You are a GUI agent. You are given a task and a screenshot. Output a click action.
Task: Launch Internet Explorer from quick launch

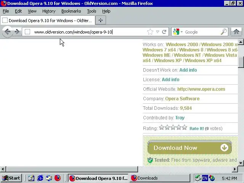tap(40, 178)
